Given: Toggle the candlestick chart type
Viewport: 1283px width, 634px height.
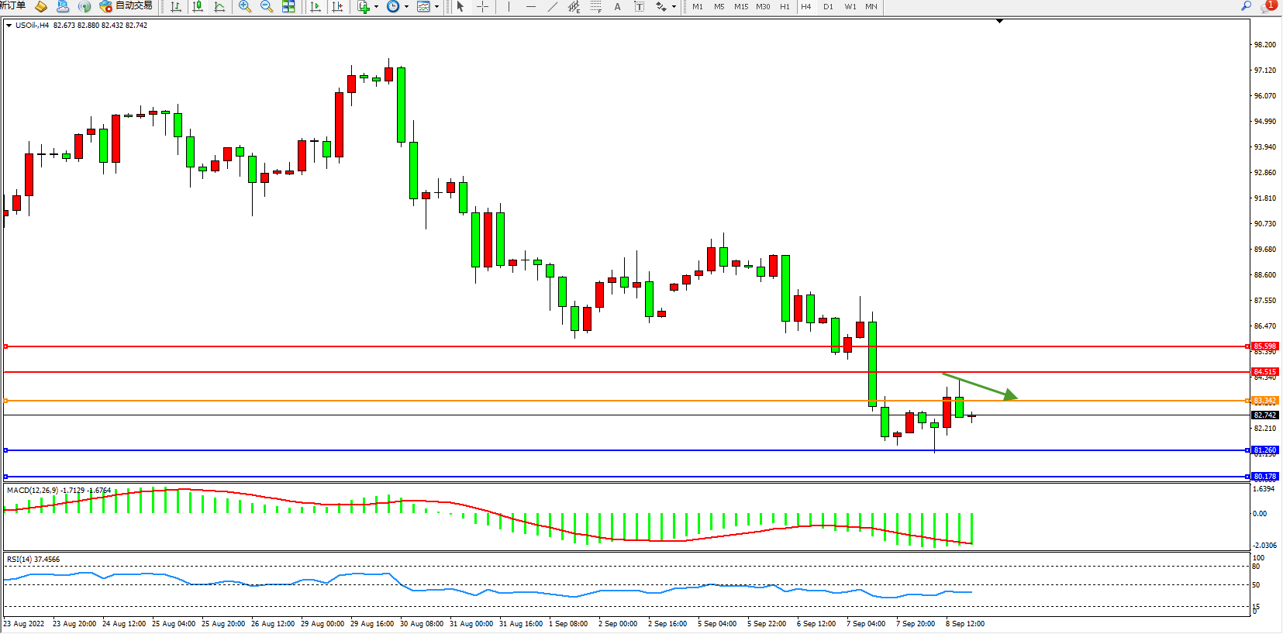Looking at the screenshot, I should click(x=198, y=7).
